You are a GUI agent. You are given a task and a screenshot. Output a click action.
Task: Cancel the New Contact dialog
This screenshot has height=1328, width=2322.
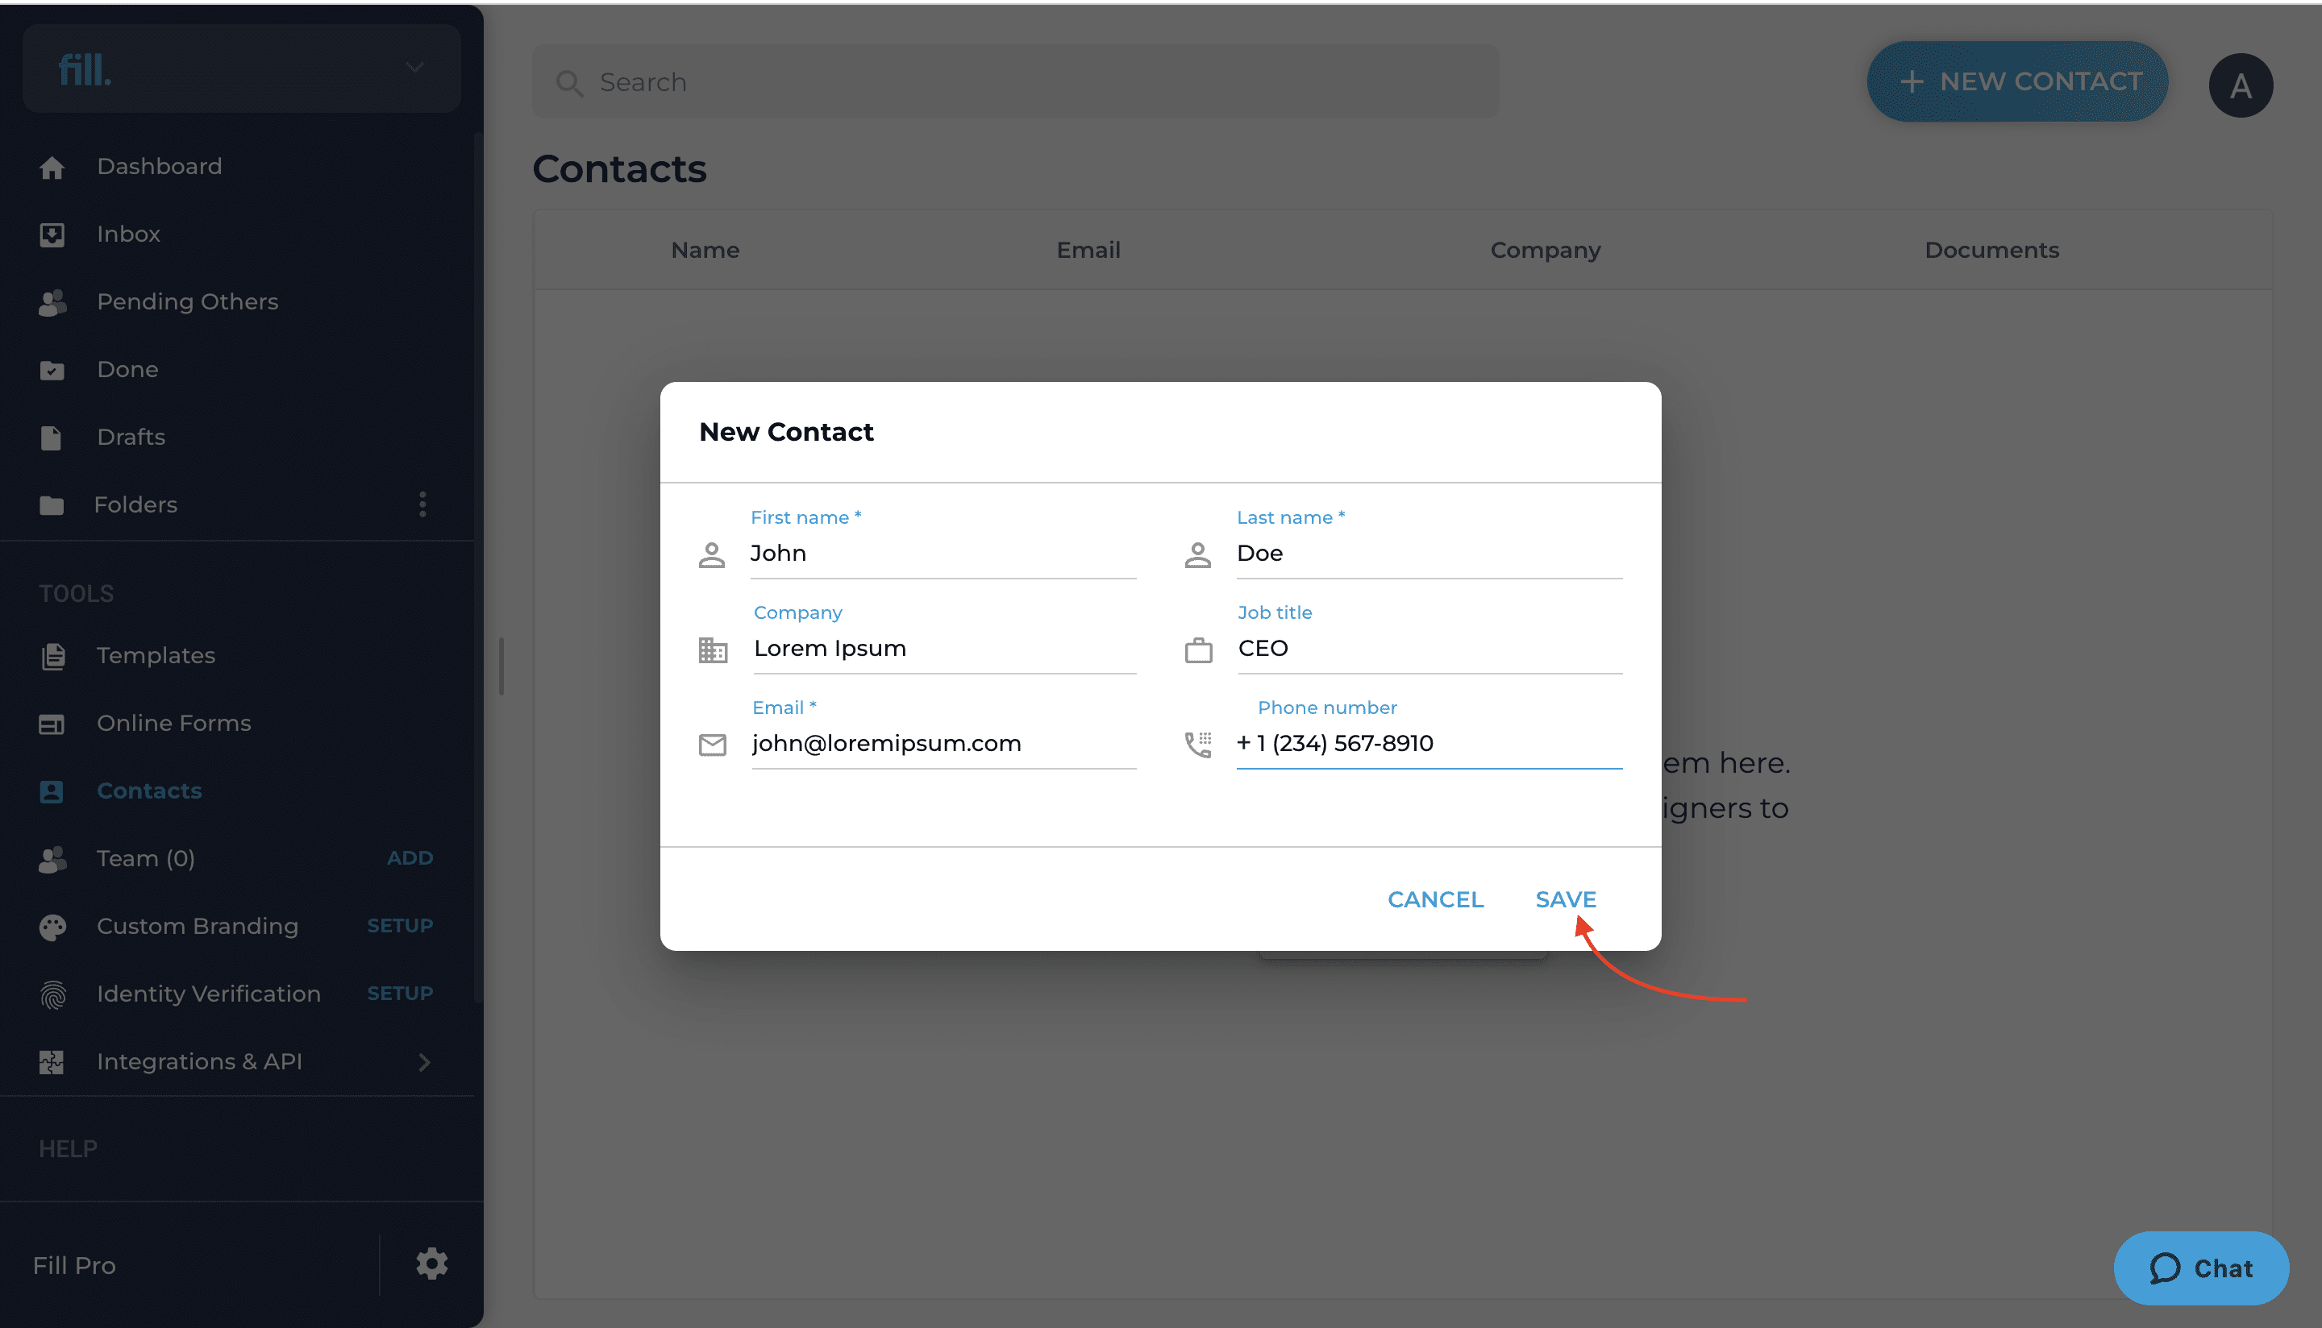(1435, 899)
